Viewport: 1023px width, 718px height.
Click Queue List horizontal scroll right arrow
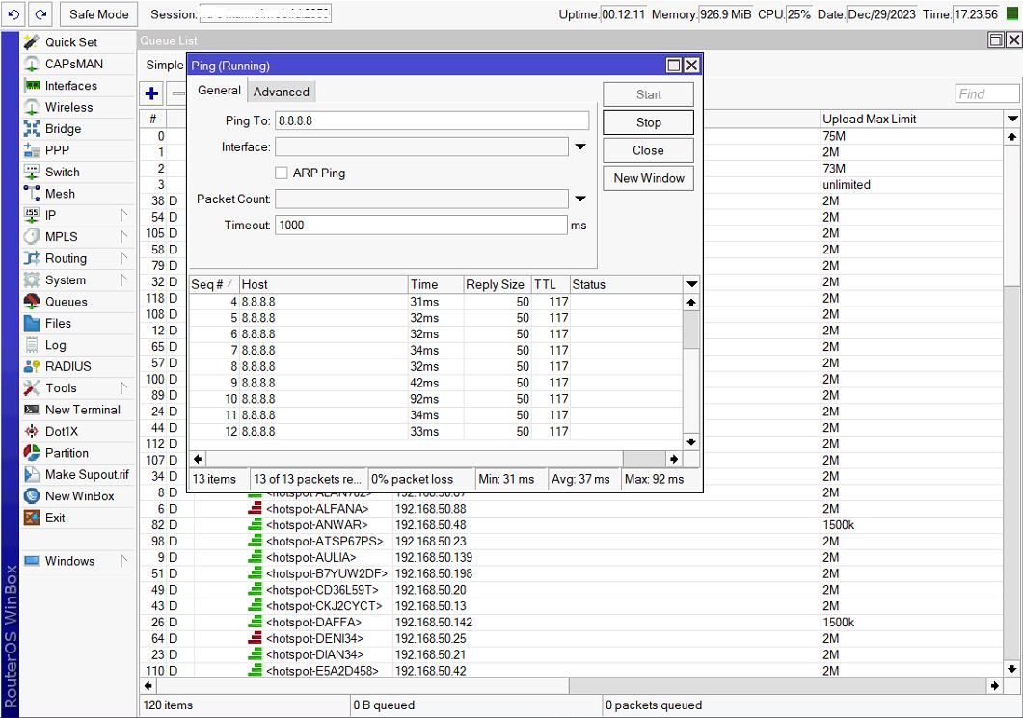pos(994,686)
